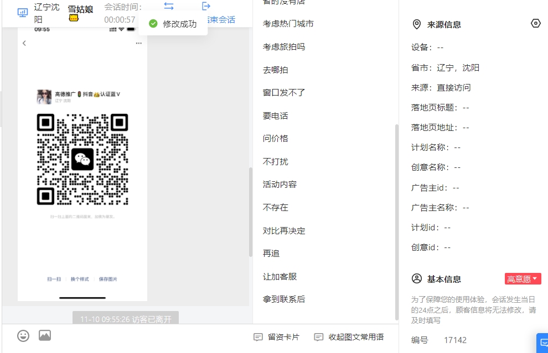Image resolution: width=548 pixels, height=353 pixels.
Task: Select the quick phrase 去哪拍
Action: (x=276, y=70)
